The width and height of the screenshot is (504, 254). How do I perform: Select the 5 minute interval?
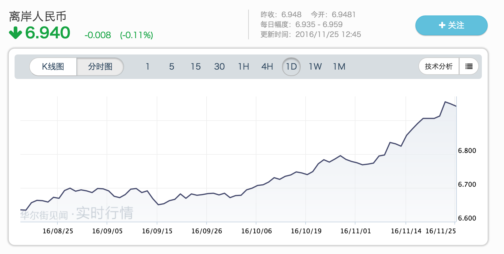coord(172,67)
